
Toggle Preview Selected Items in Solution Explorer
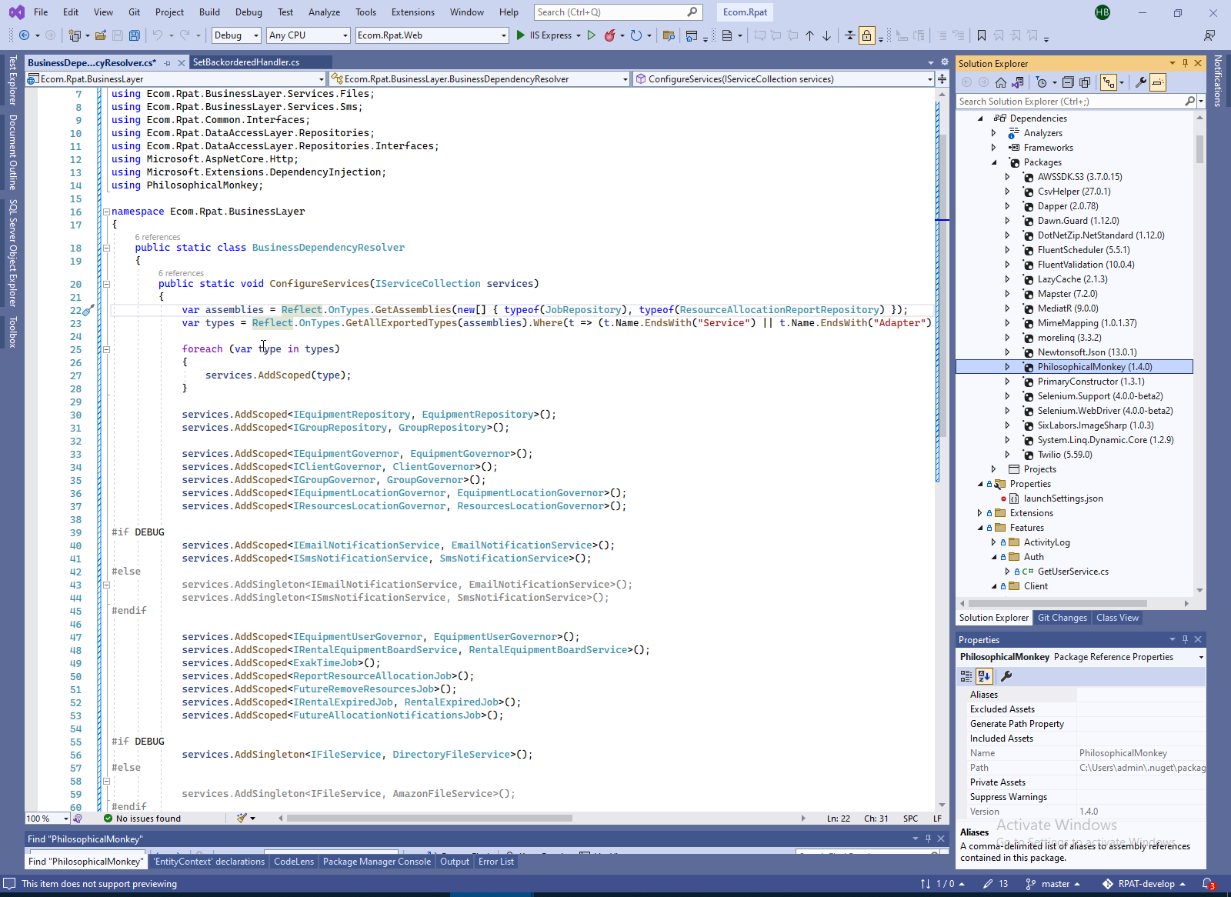[x=1159, y=82]
